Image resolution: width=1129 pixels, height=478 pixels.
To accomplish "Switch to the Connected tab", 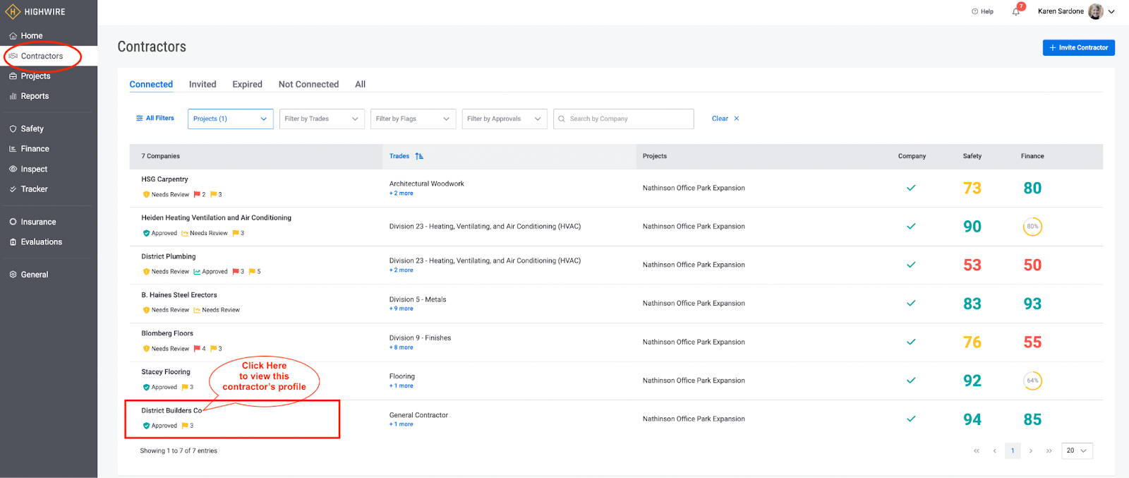I will 151,84.
